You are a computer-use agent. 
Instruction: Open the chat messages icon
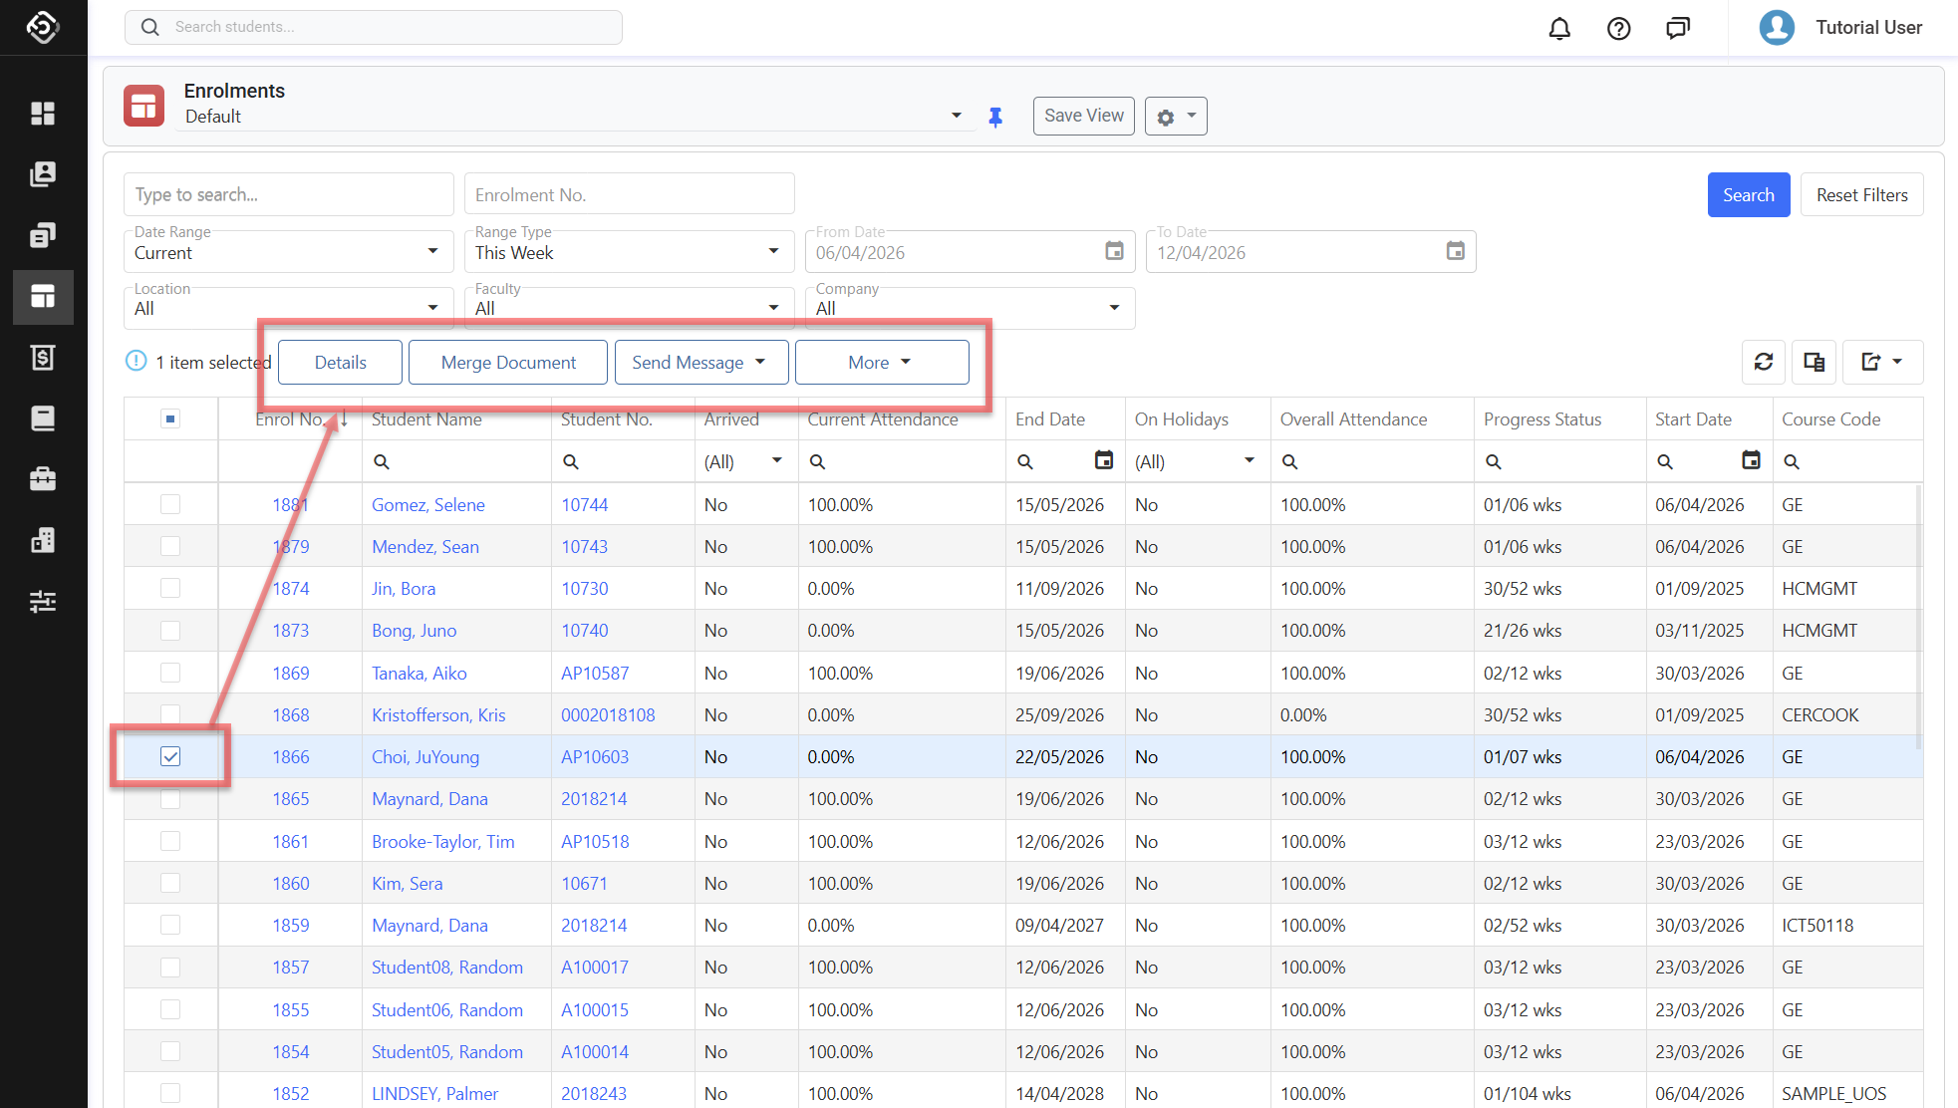coord(1678,28)
